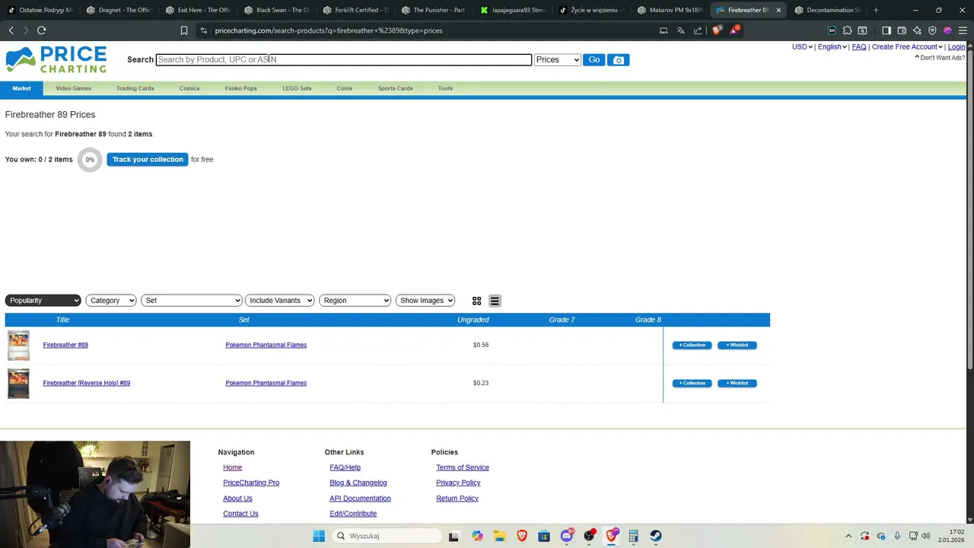Open File Explorer from taskbar
974x548 pixels.
tap(499, 536)
